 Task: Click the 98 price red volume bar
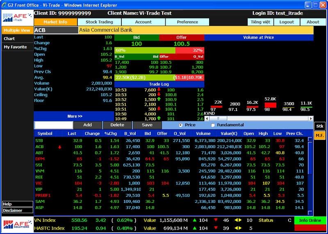270,105
